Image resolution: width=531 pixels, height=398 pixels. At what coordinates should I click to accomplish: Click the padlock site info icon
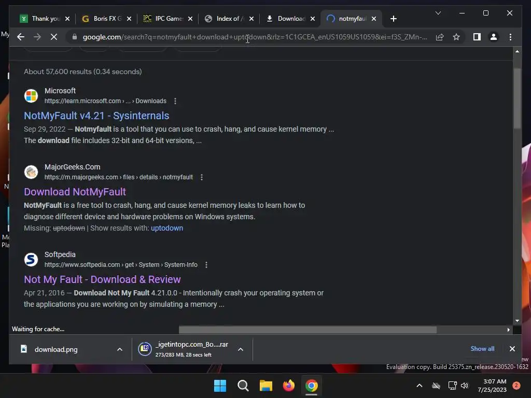75,37
